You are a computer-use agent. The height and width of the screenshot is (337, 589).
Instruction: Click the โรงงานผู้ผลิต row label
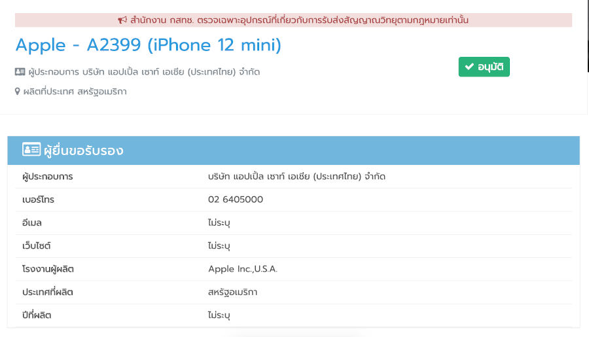click(48, 269)
